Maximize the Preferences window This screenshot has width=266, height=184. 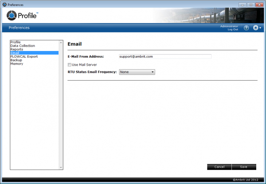[251, 5]
